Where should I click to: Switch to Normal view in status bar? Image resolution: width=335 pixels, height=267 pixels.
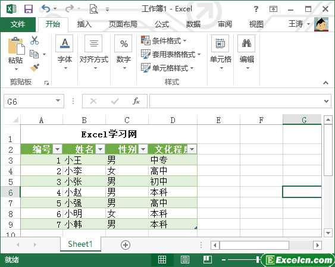tap(162, 260)
